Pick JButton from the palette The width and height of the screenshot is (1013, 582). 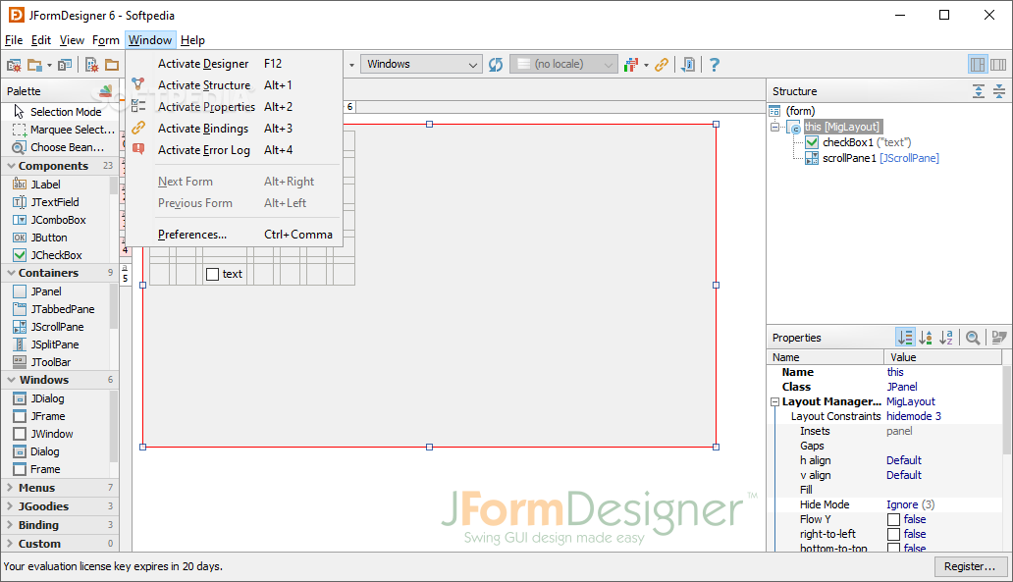click(x=56, y=238)
